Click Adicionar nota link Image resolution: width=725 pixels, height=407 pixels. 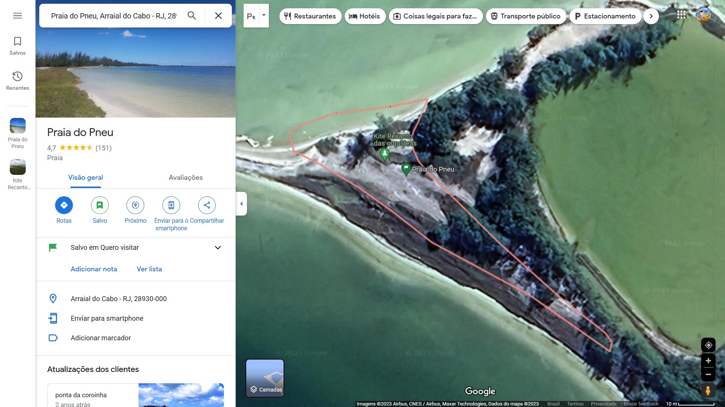(94, 269)
